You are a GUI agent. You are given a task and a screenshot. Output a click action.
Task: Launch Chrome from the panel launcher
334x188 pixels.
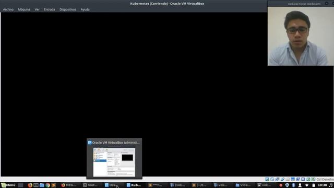tap(47, 185)
